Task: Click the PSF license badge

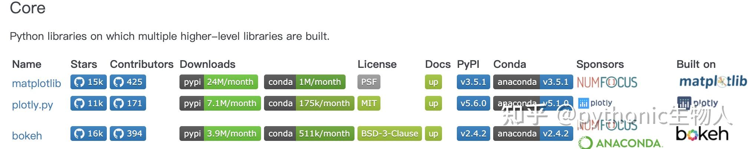Action: click(x=369, y=82)
